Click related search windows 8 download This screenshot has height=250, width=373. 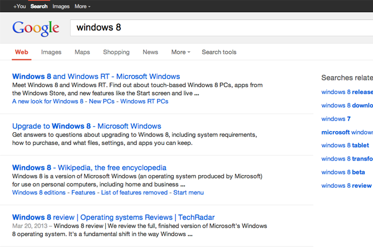347,106
